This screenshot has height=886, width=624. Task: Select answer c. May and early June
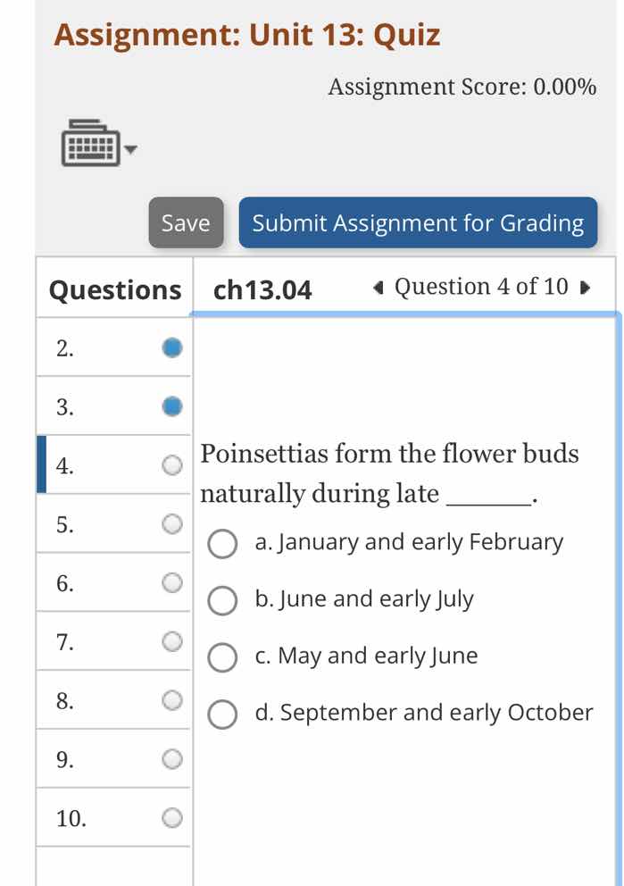point(222,657)
